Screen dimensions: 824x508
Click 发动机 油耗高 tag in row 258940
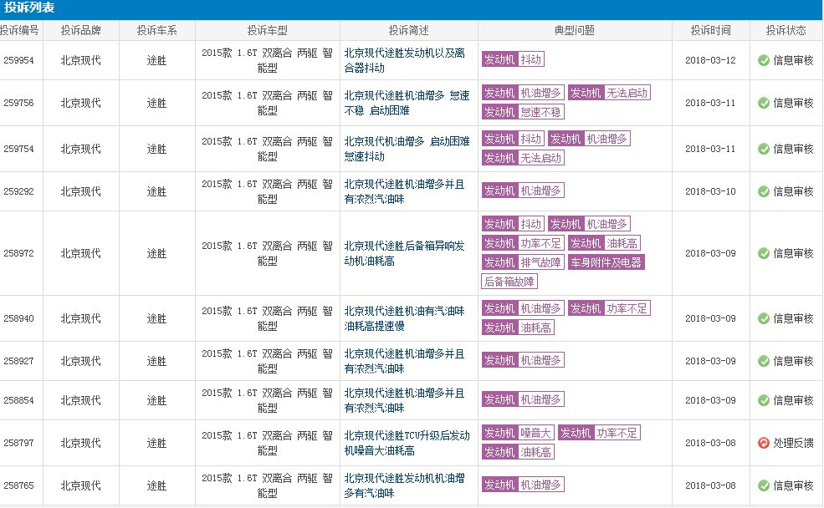point(518,328)
